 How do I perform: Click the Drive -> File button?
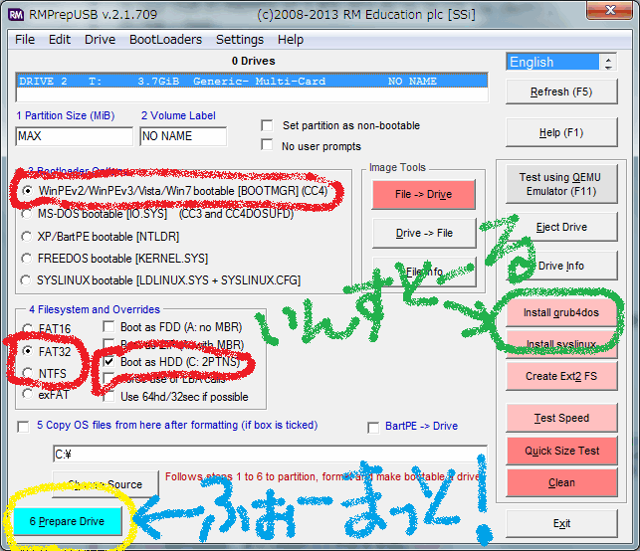point(424,233)
